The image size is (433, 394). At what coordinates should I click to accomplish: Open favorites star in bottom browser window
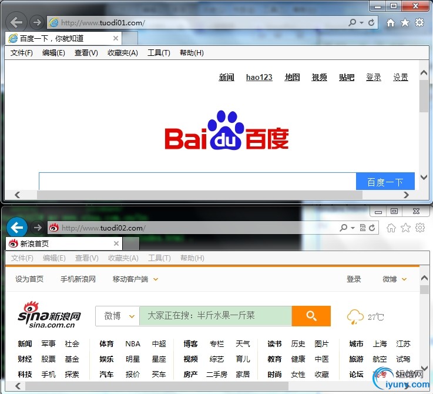(405, 228)
